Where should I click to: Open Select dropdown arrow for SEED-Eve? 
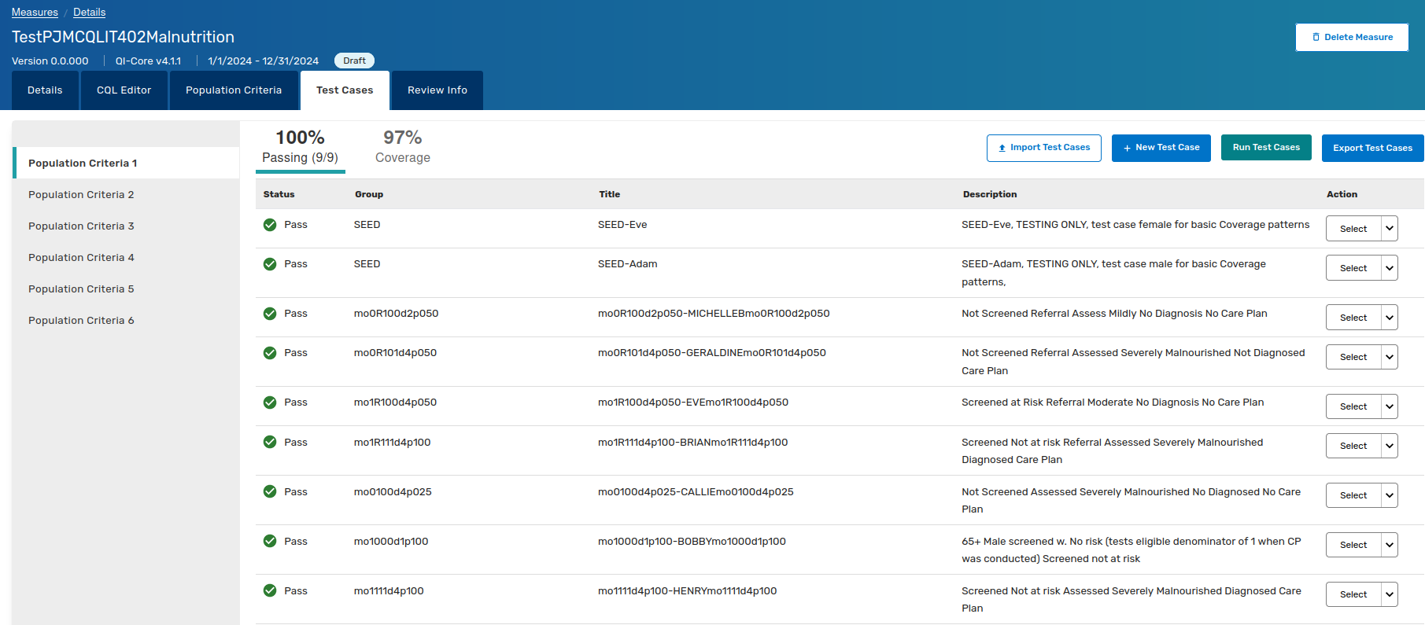click(1389, 229)
